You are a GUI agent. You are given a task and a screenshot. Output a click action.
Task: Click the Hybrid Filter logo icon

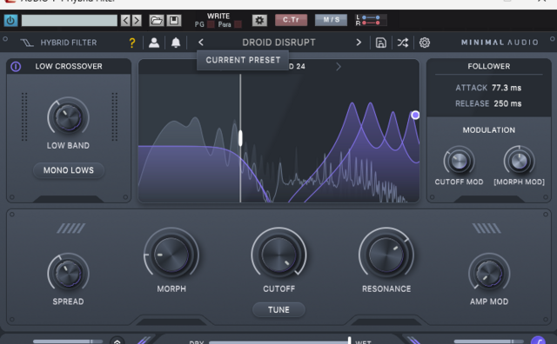(27, 43)
